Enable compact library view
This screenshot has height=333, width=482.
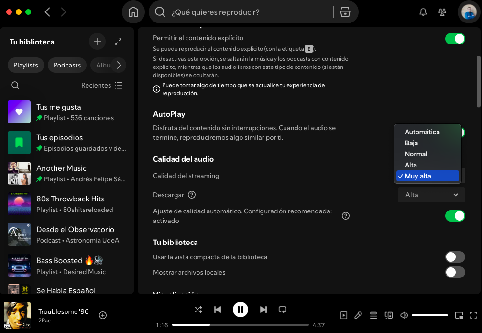[455, 257]
